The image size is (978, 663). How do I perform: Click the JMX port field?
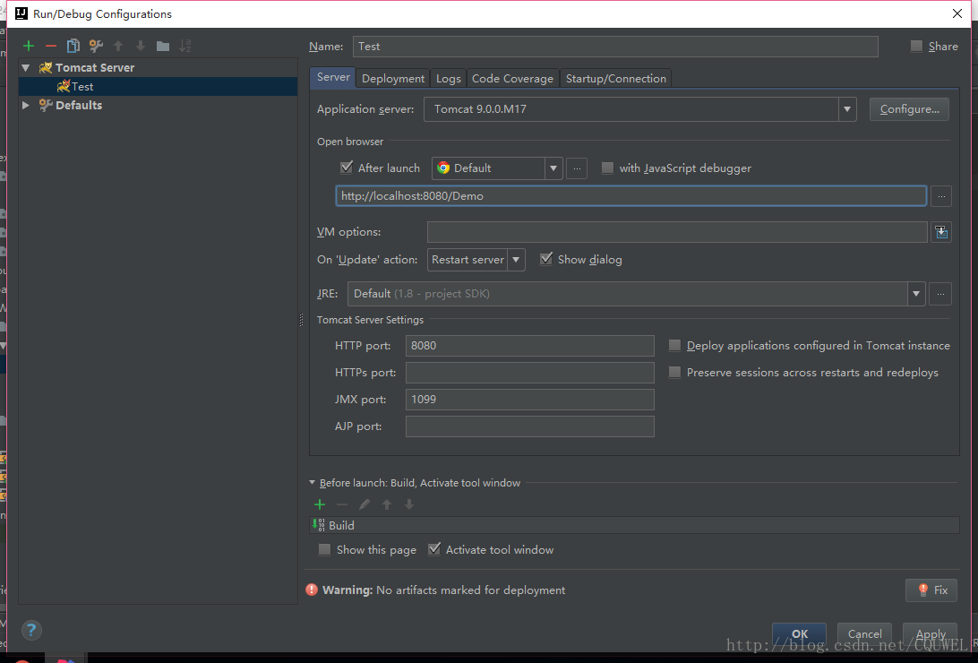click(x=529, y=400)
